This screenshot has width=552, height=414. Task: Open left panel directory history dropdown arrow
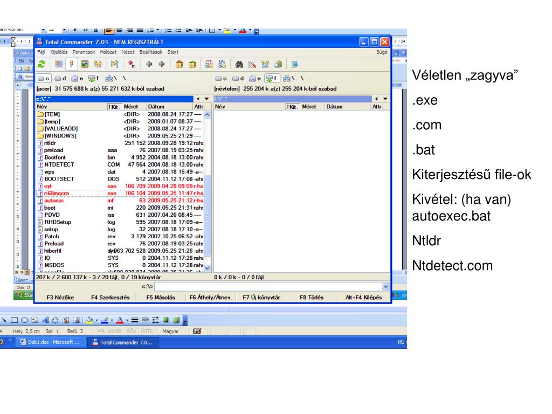coord(206,99)
